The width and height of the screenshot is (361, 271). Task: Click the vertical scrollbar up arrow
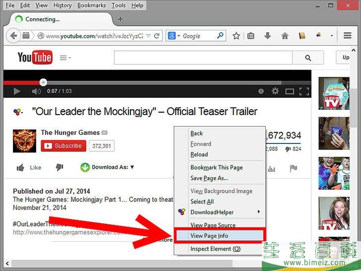click(354, 50)
